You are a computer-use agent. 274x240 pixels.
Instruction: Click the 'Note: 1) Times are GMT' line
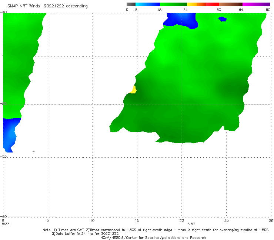click(156, 230)
